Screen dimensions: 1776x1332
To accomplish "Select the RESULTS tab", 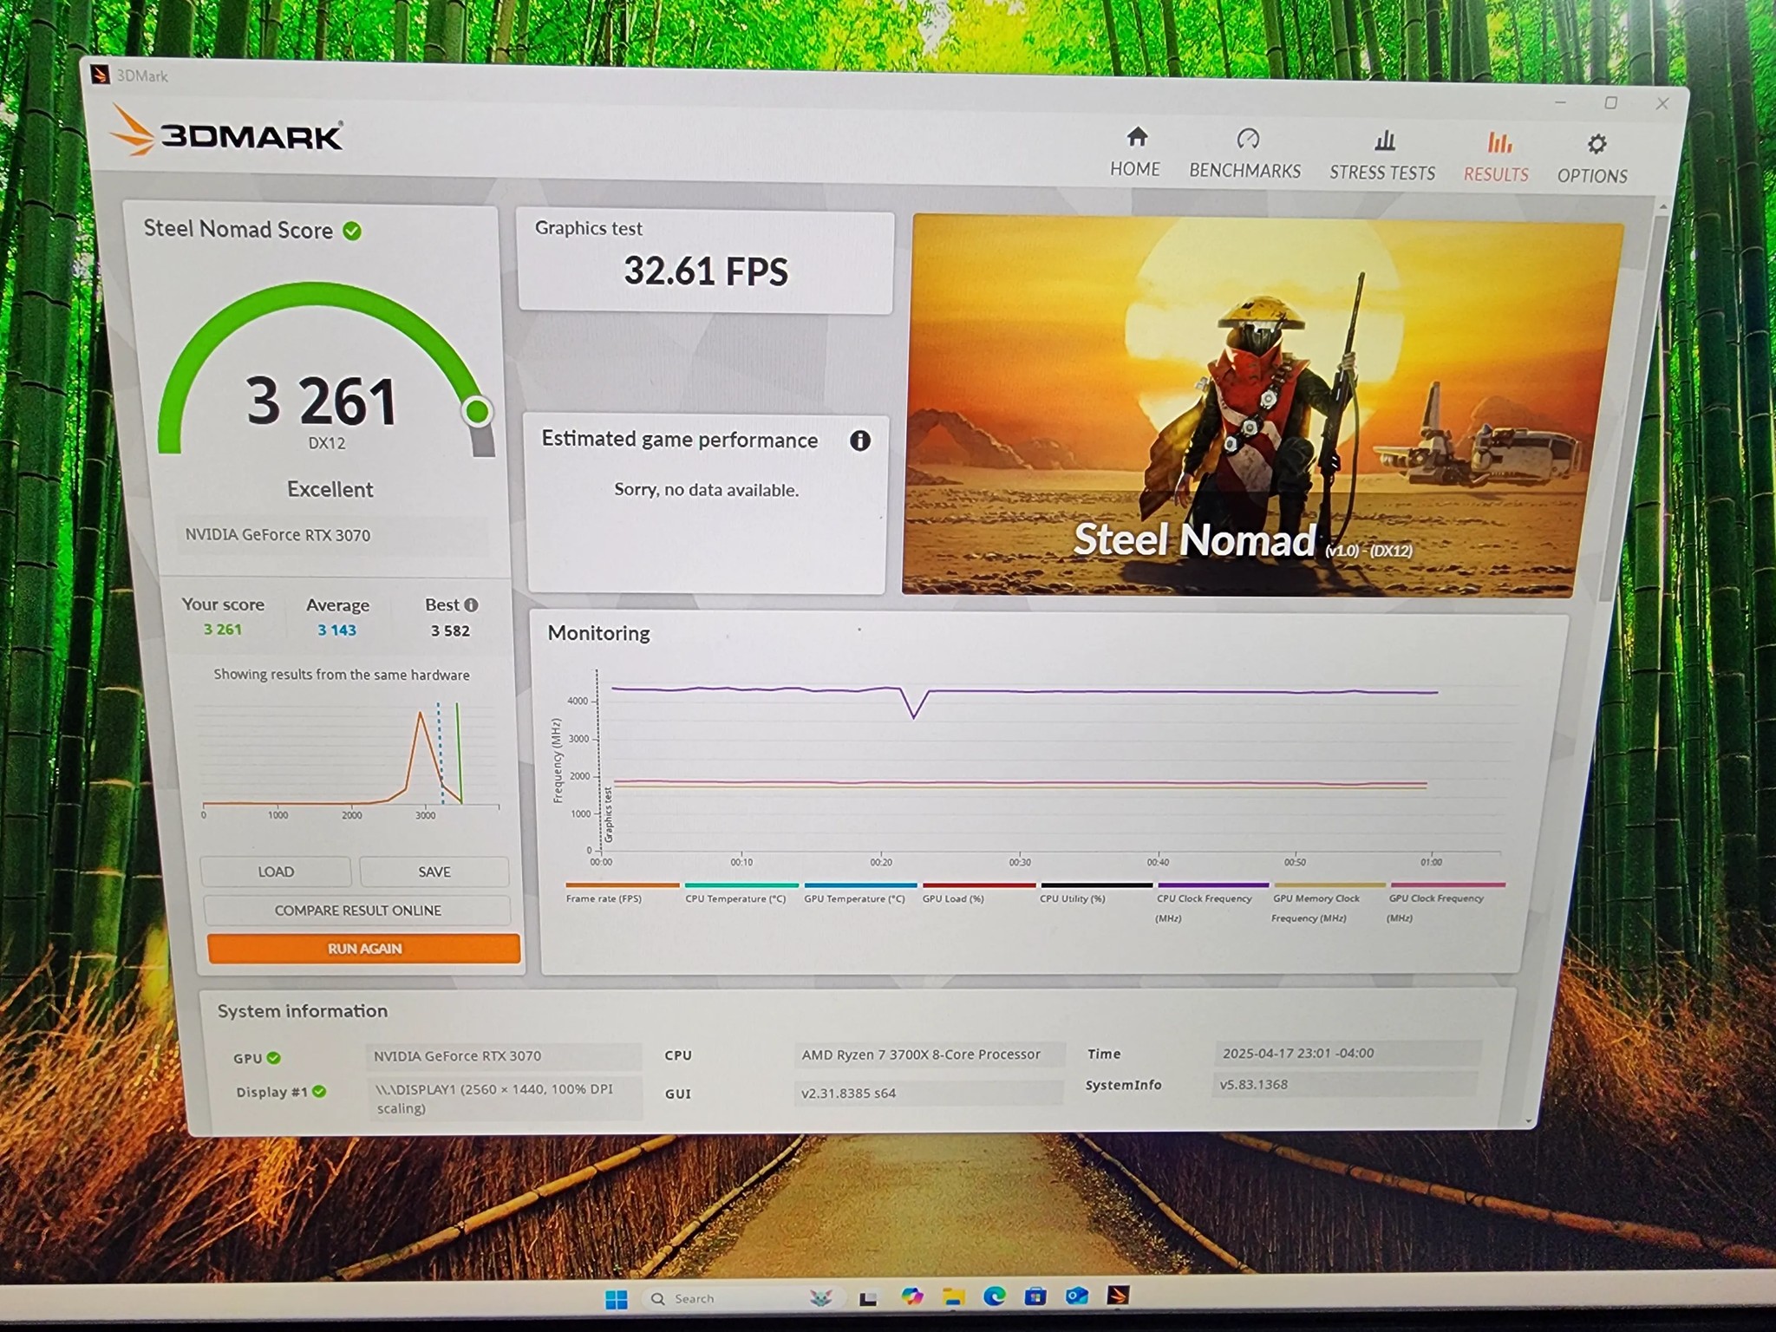I will click(1496, 158).
